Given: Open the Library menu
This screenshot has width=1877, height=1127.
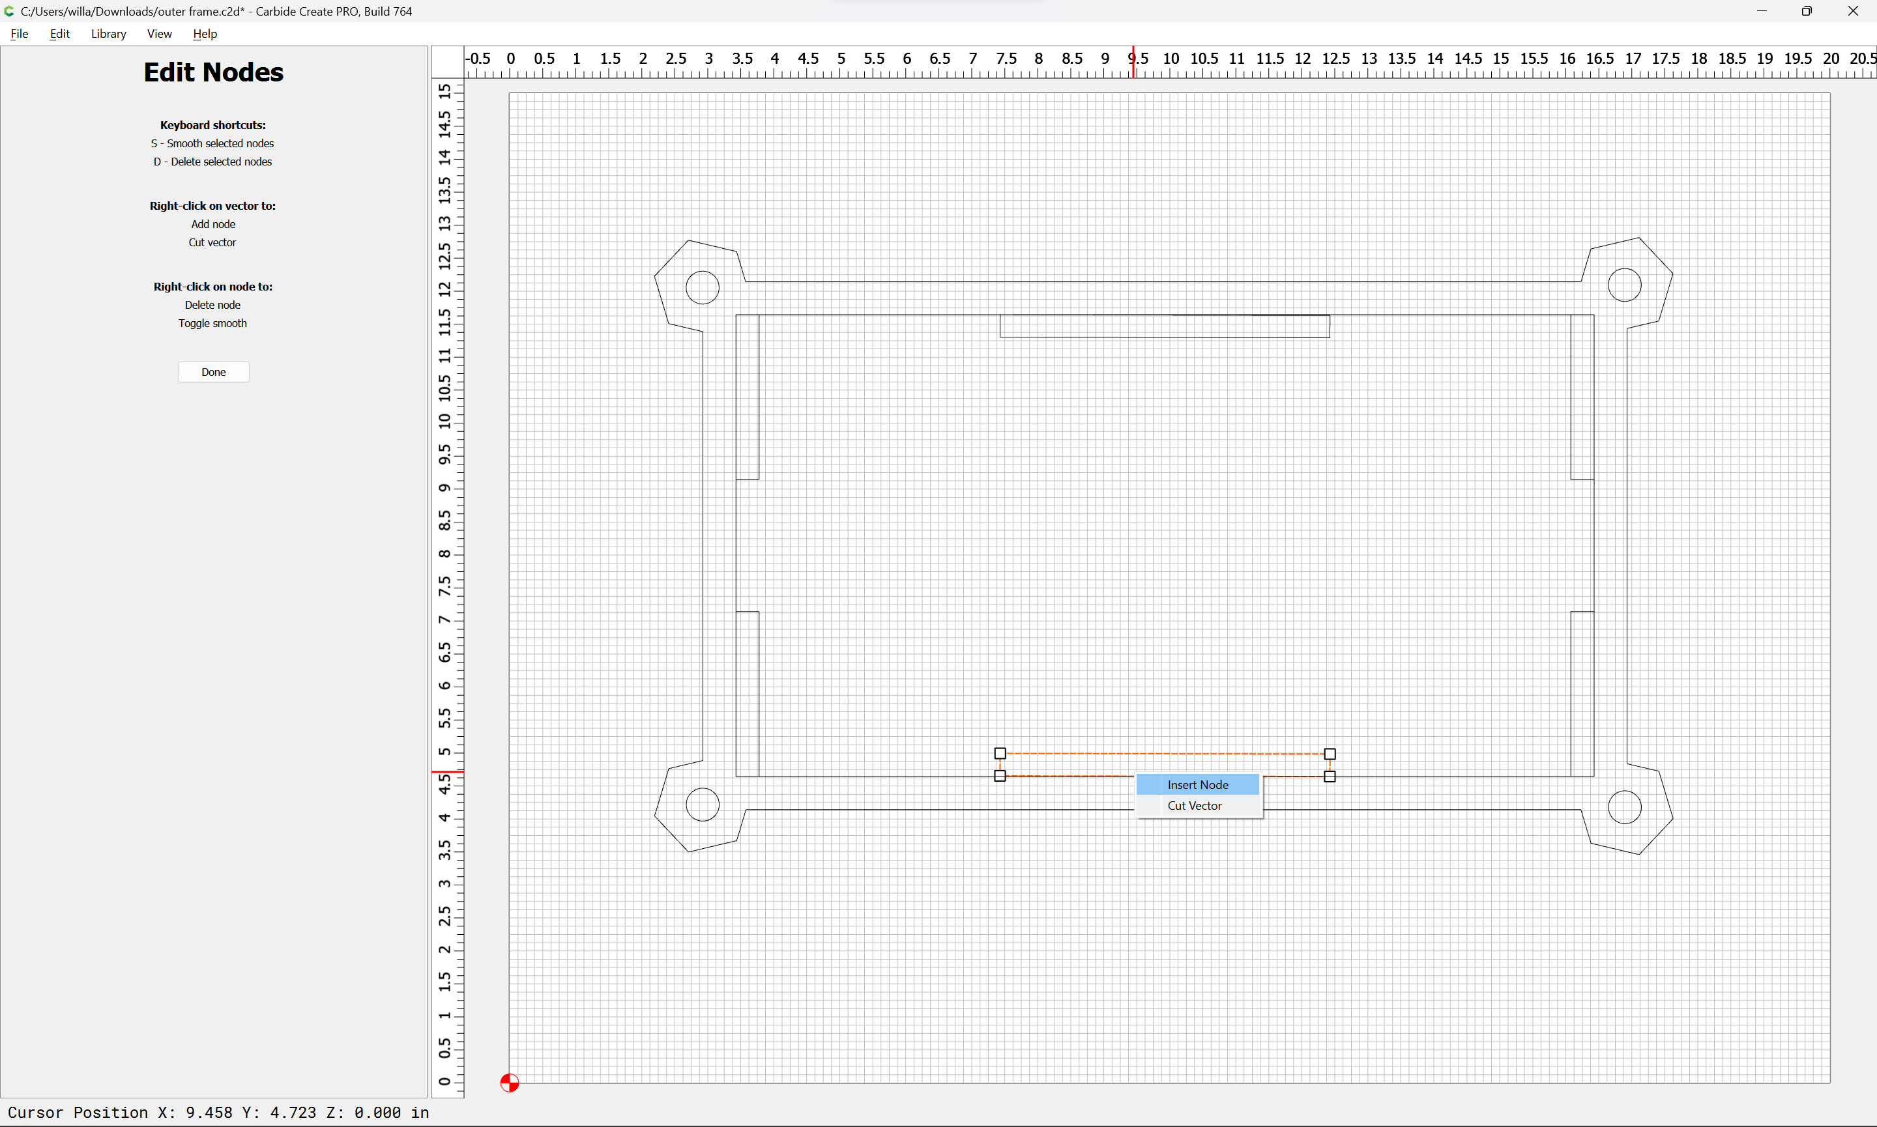Looking at the screenshot, I should (x=109, y=33).
